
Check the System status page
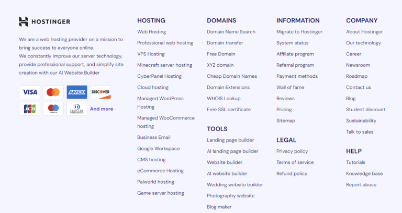pyautogui.click(x=292, y=43)
